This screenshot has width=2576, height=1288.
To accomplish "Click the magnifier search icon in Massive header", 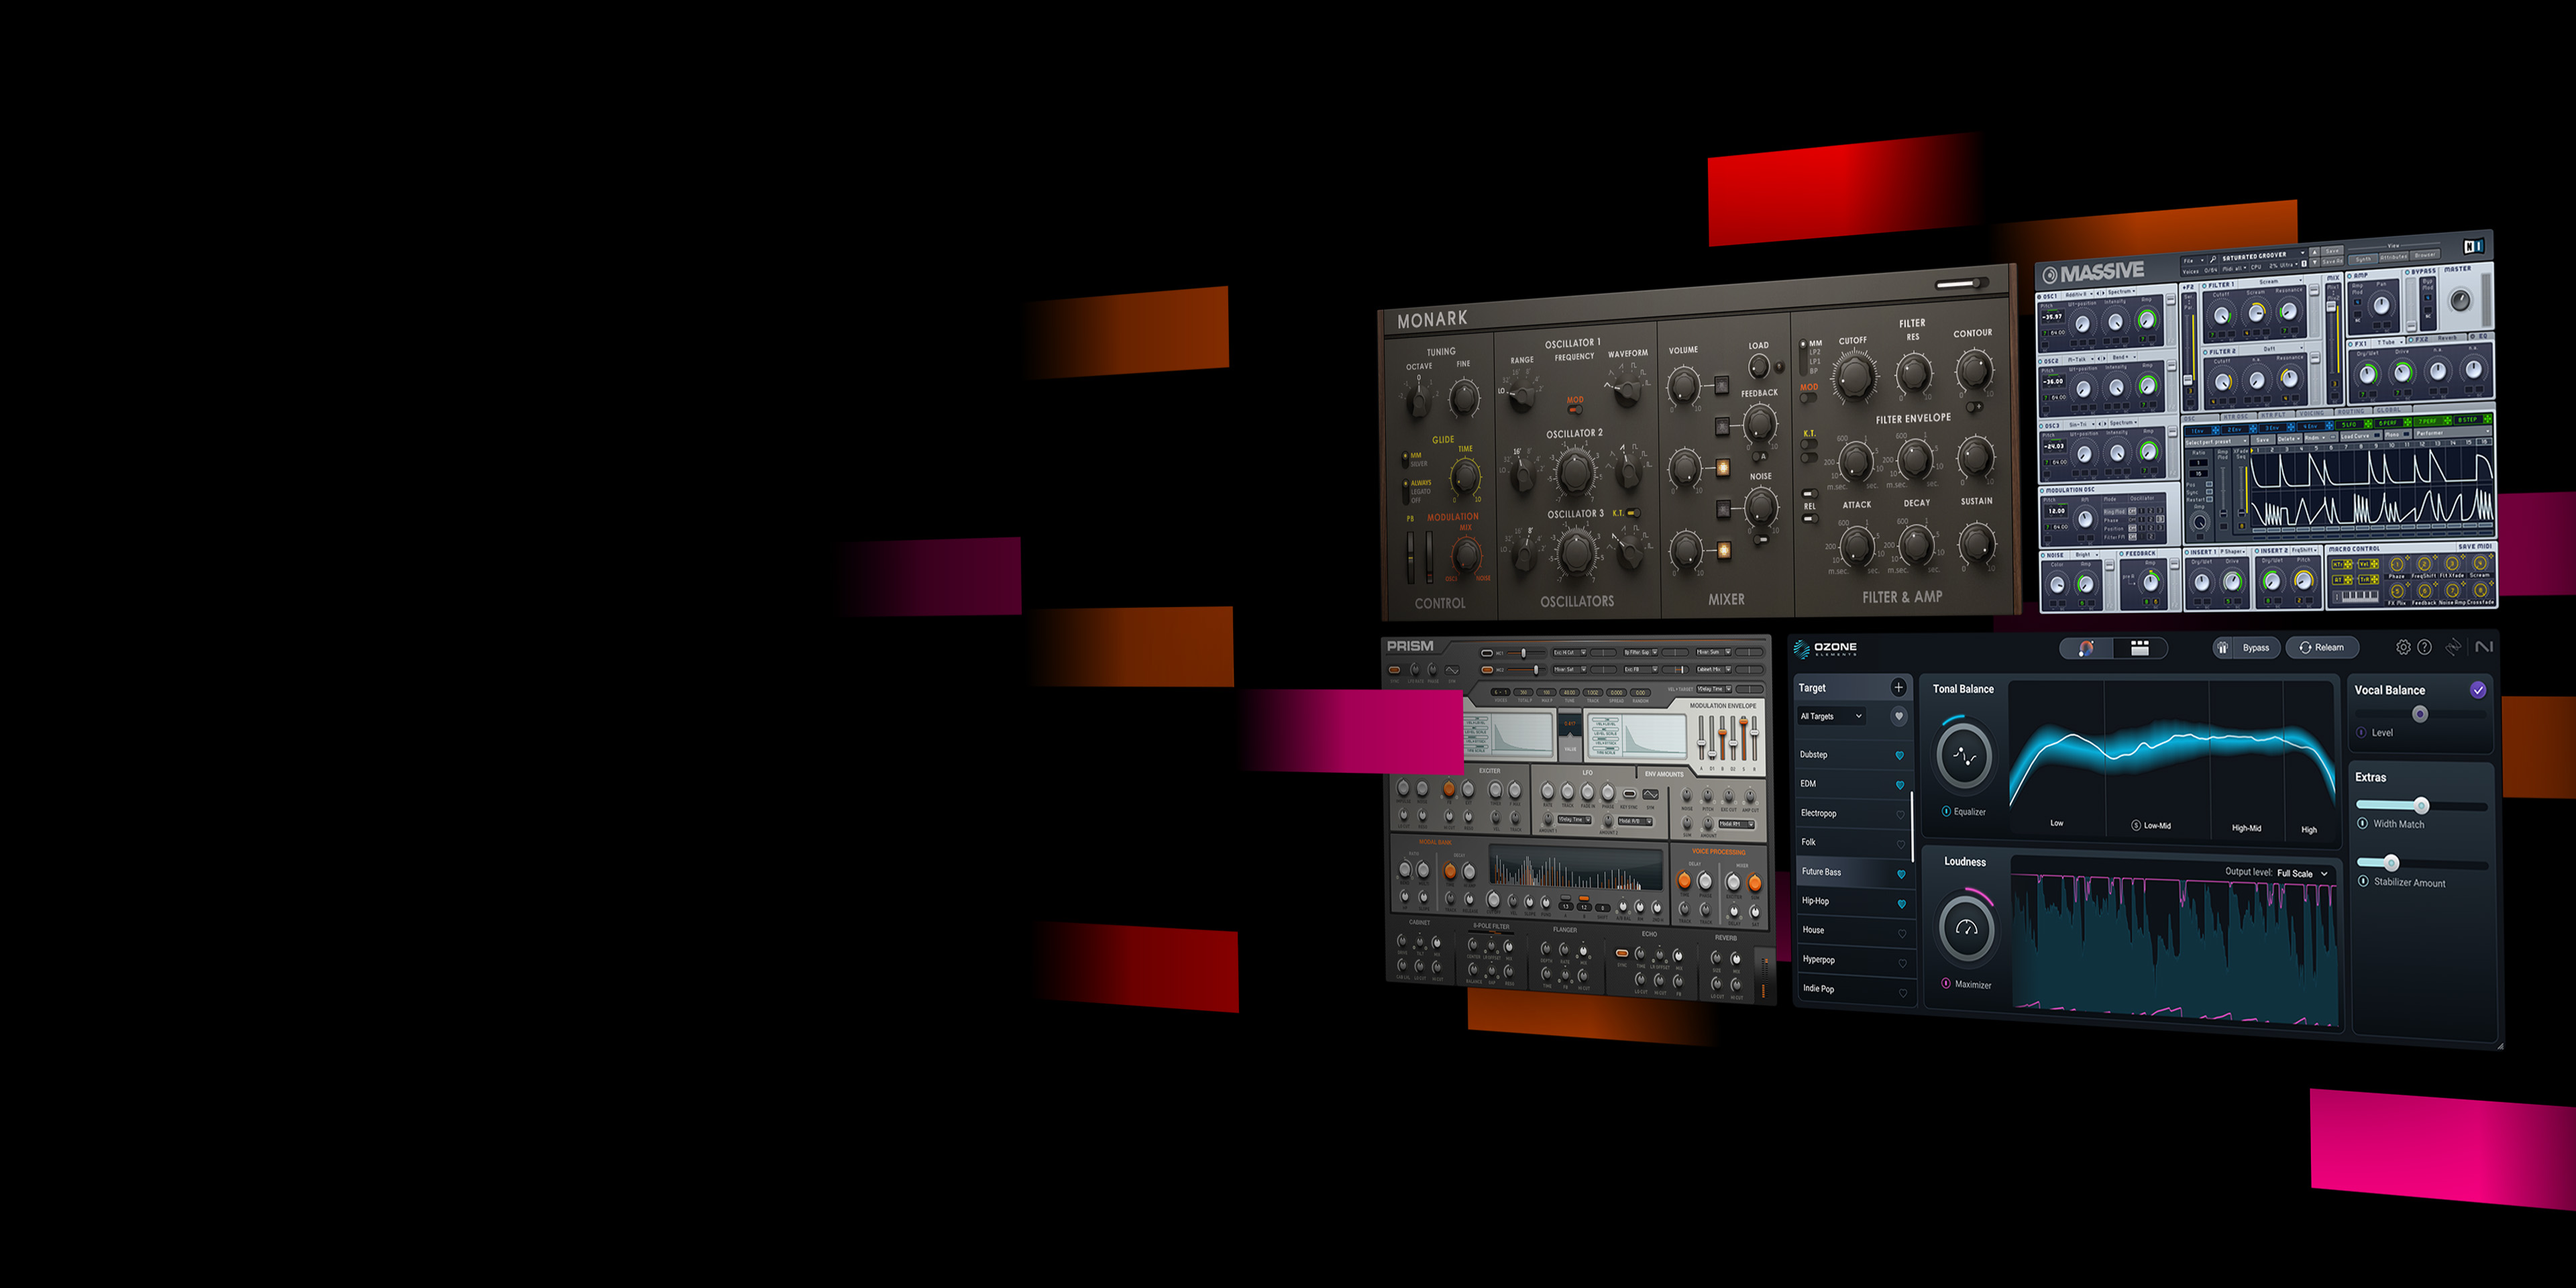I will click(x=2214, y=260).
